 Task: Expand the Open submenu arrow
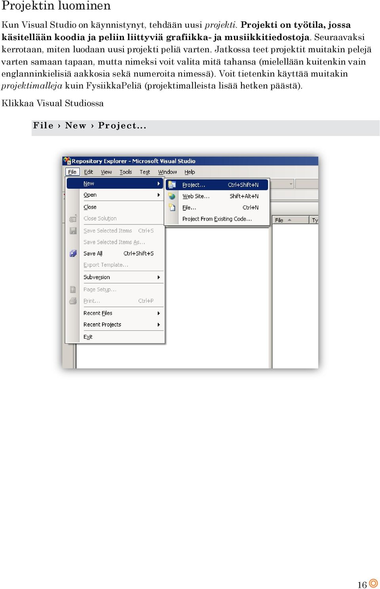point(159,195)
